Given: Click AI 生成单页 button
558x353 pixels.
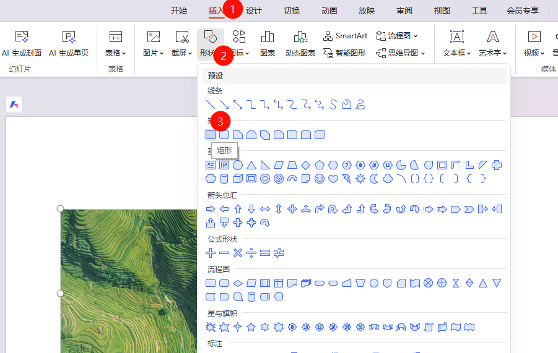Looking at the screenshot, I should click(x=69, y=44).
